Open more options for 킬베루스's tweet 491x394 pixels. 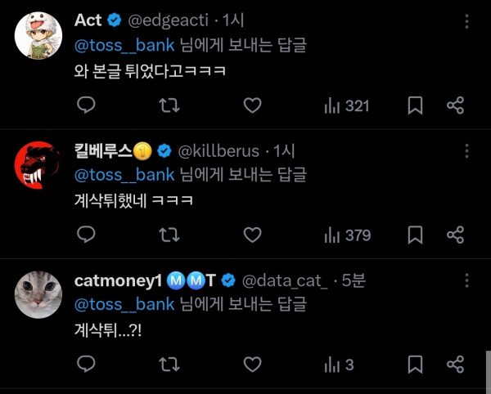466,150
